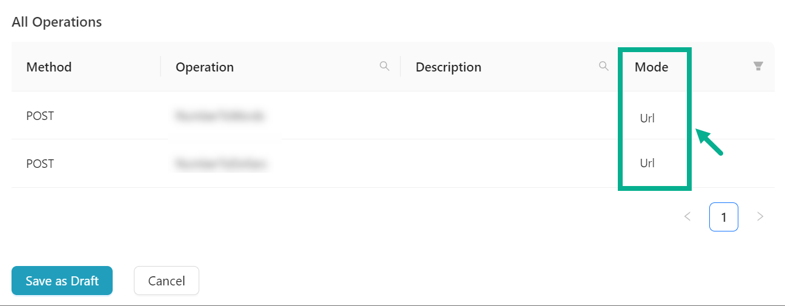785x306 pixels.
Task: Click the blurred operation name in first row
Action: click(x=220, y=116)
